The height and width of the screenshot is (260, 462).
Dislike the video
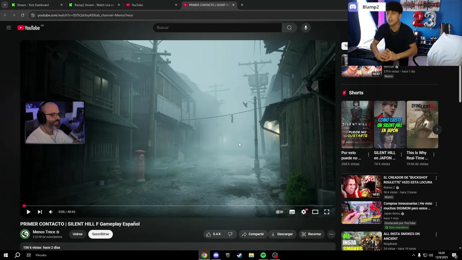(230, 234)
